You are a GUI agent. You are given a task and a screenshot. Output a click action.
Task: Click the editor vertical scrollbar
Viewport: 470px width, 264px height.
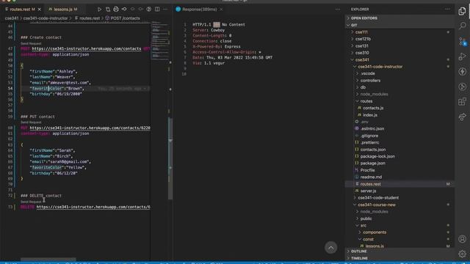pos(170,158)
